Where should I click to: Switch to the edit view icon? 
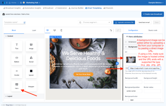(x=48, y=30)
